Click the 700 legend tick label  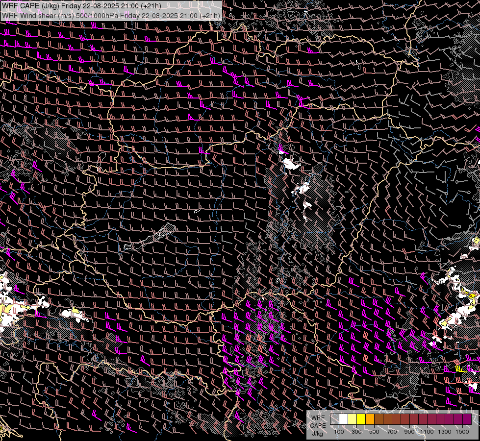392,432
